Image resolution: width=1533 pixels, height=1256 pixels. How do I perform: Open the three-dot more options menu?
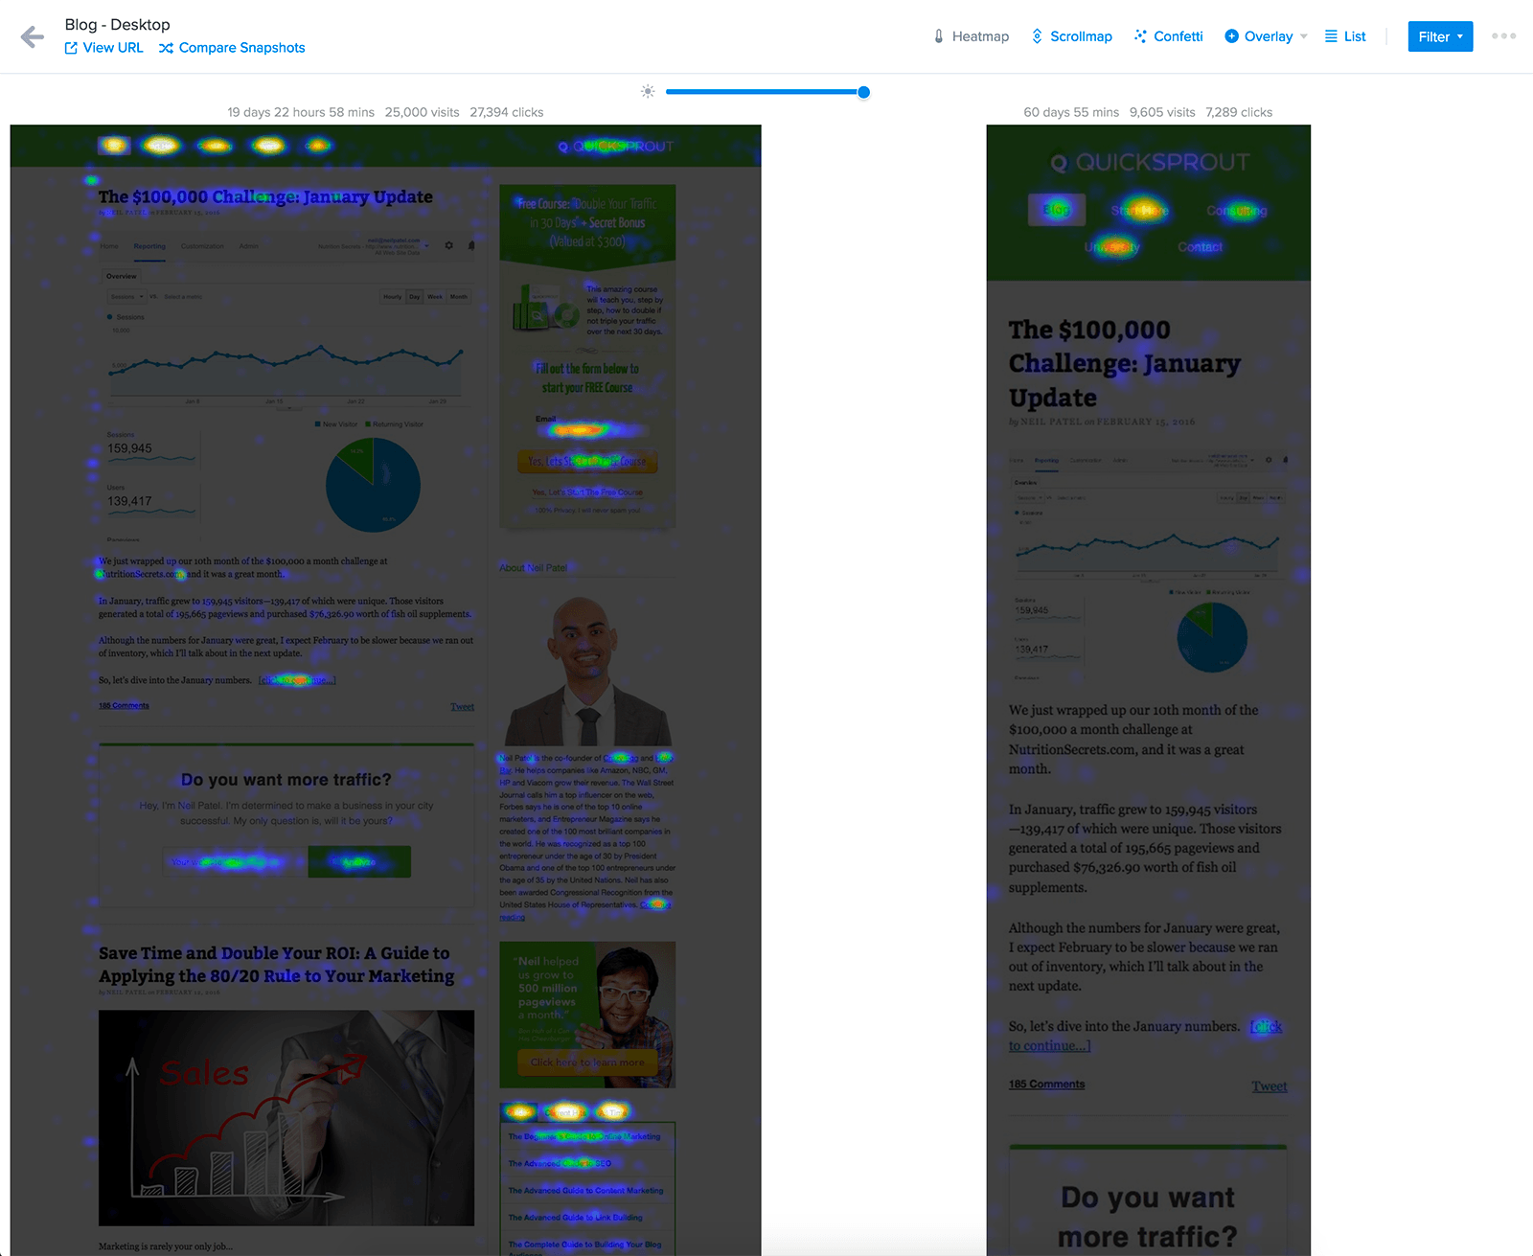click(1503, 35)
